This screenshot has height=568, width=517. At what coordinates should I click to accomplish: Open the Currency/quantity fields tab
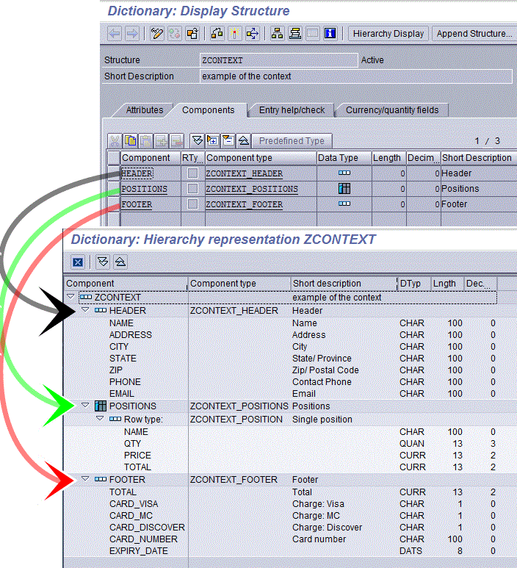click(392, 110)
